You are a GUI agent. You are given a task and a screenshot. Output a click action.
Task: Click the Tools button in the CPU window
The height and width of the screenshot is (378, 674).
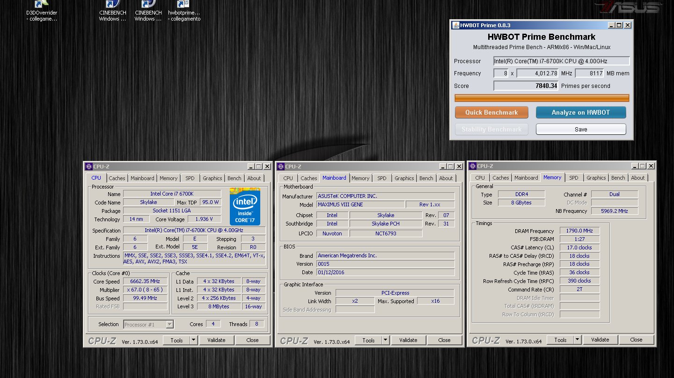click(176, 340)
